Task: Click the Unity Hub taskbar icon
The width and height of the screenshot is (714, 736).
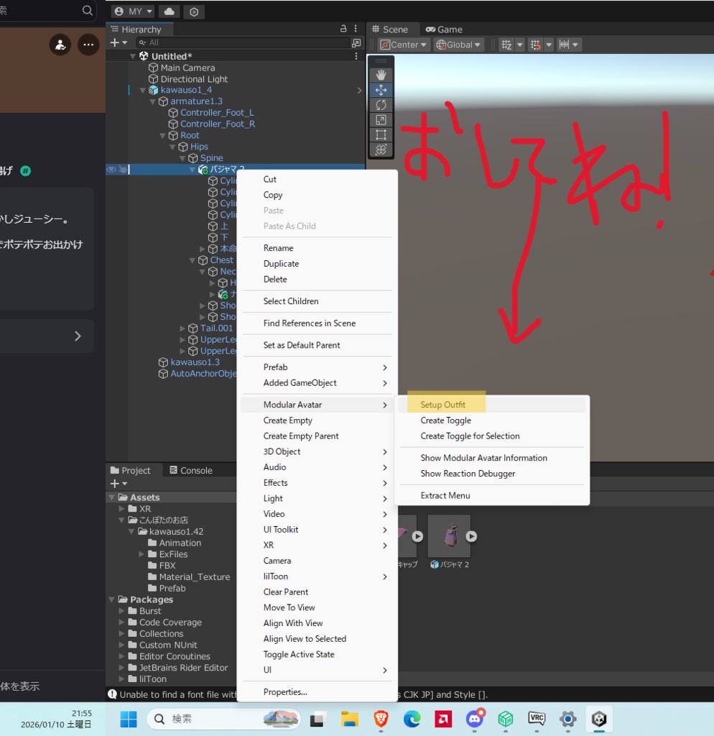Action: pos(599,719)
